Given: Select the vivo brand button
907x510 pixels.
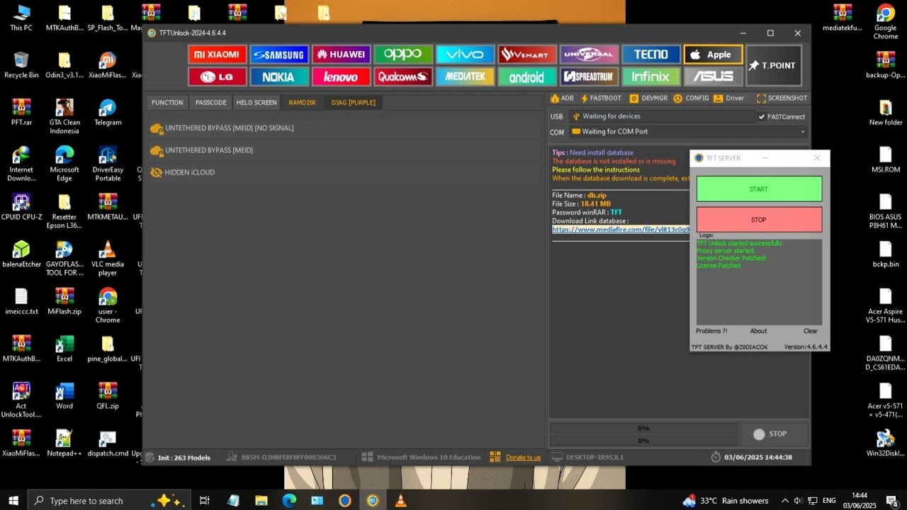Looking at the screenshot, I should [465, 55].
